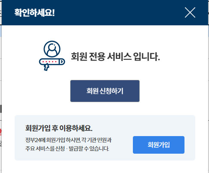Select the red dots in password graphic

point(49,62)
